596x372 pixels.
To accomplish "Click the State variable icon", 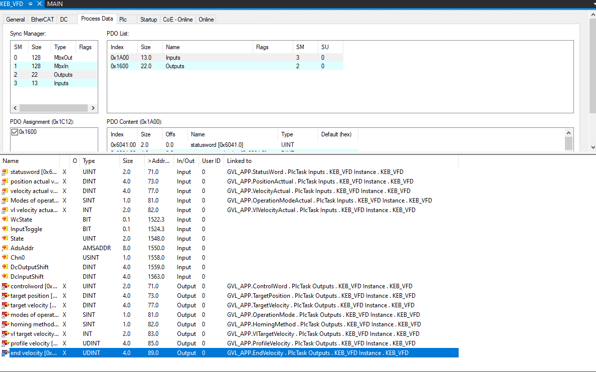I will (5, 239).
